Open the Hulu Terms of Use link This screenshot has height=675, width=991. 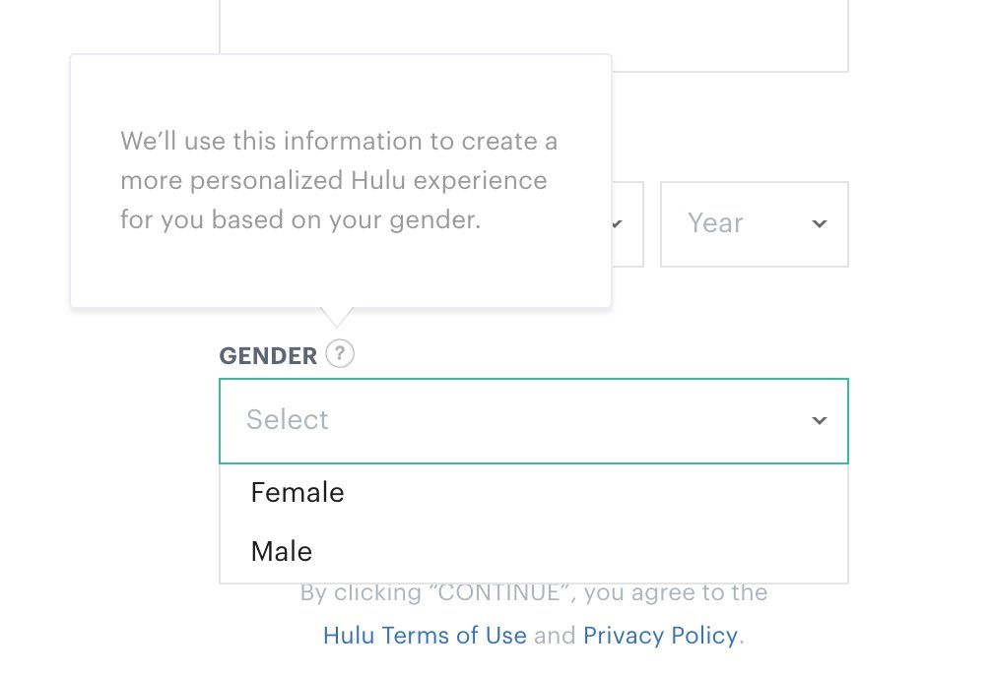pos(425,636)
